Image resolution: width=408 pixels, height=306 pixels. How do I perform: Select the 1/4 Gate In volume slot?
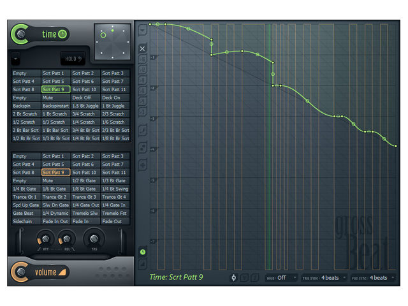115,205
